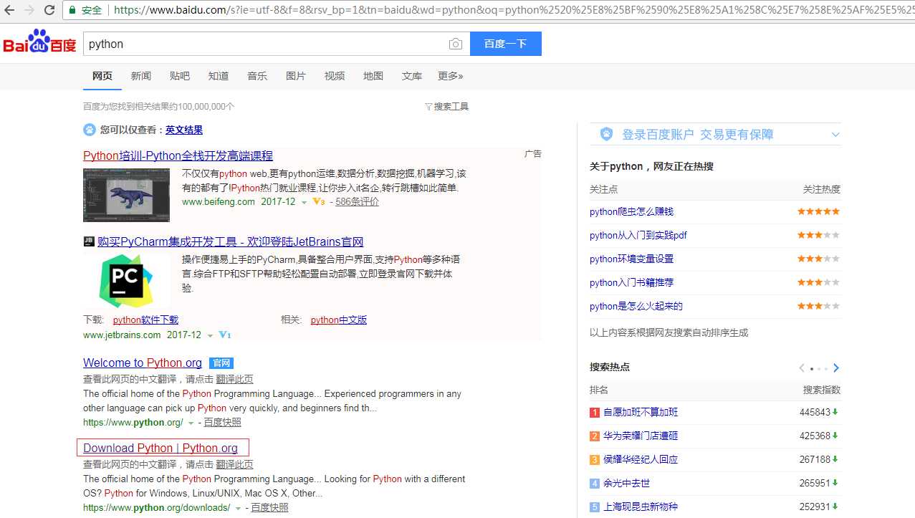The width and height of the screenshot is (915, 518).
Task: Click the V3 credibility badge
Action: pyautogui.click(x=319, y=202)
